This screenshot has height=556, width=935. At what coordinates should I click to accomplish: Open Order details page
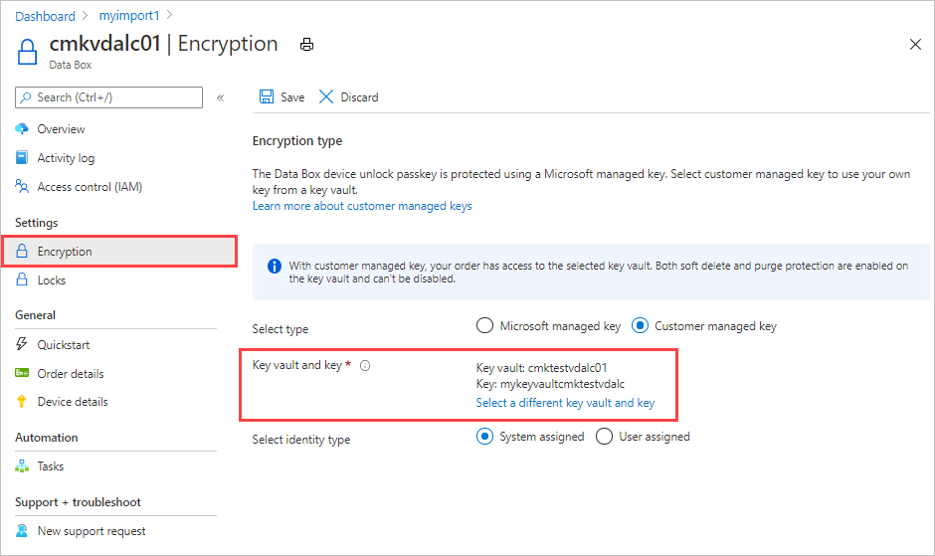tap(70, 374)
